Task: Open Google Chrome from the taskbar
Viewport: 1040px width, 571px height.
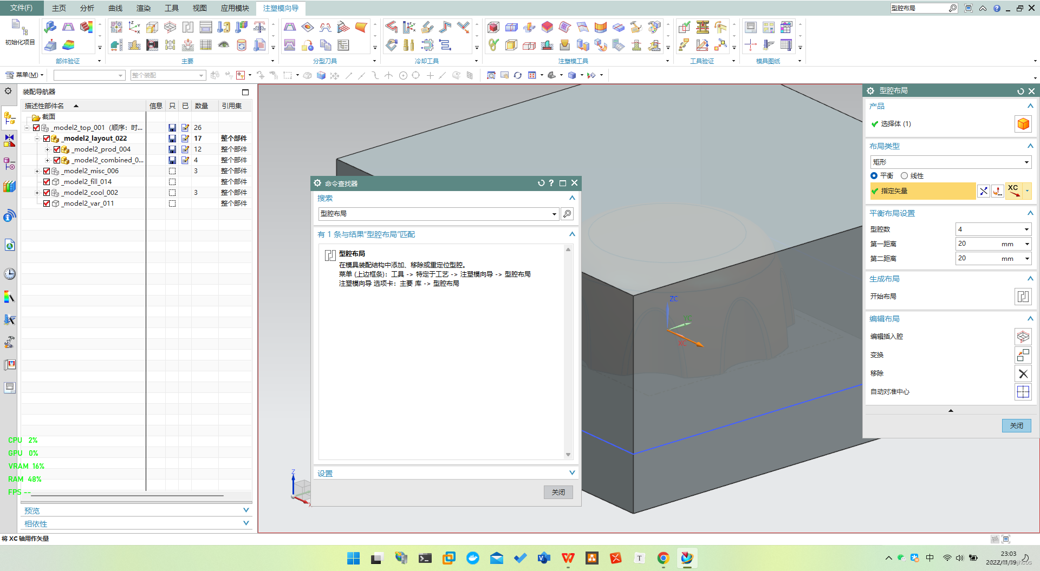Action: pyautogui.click(x=663, y=558)
